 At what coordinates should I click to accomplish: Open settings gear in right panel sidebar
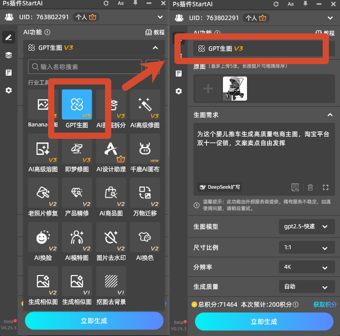tap(178, 91)
